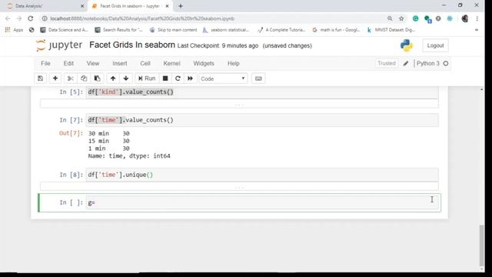Screen dimensions: 492x277
Task: Open the Help menu
Action: (234, 63)
